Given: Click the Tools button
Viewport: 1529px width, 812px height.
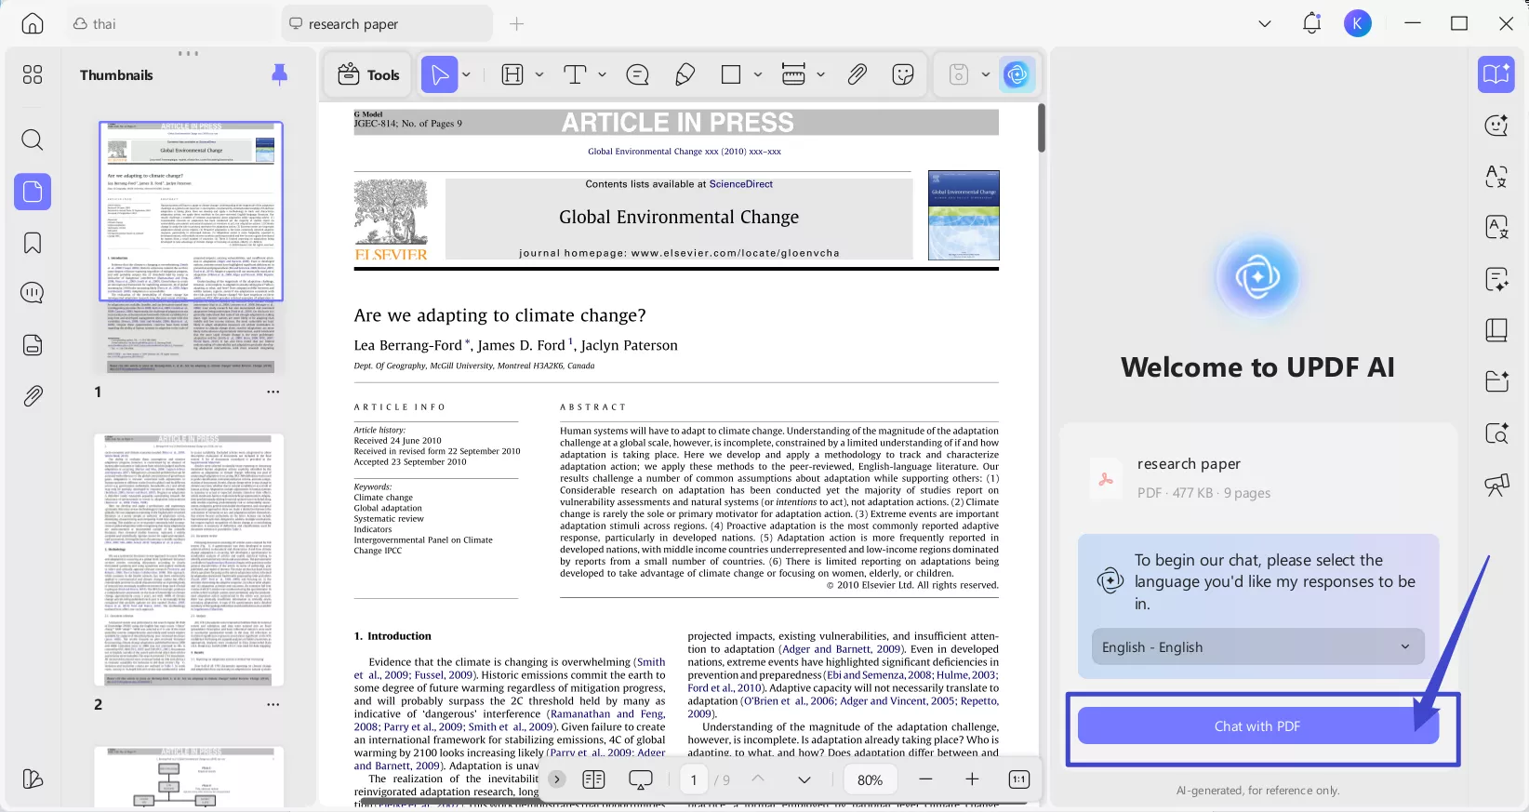Looking at the screenshot, I should 369,74.
